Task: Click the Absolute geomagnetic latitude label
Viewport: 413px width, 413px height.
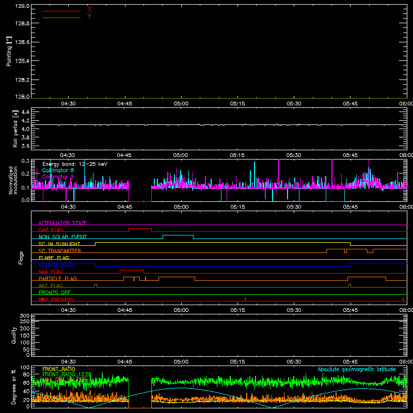Action: 357,369
